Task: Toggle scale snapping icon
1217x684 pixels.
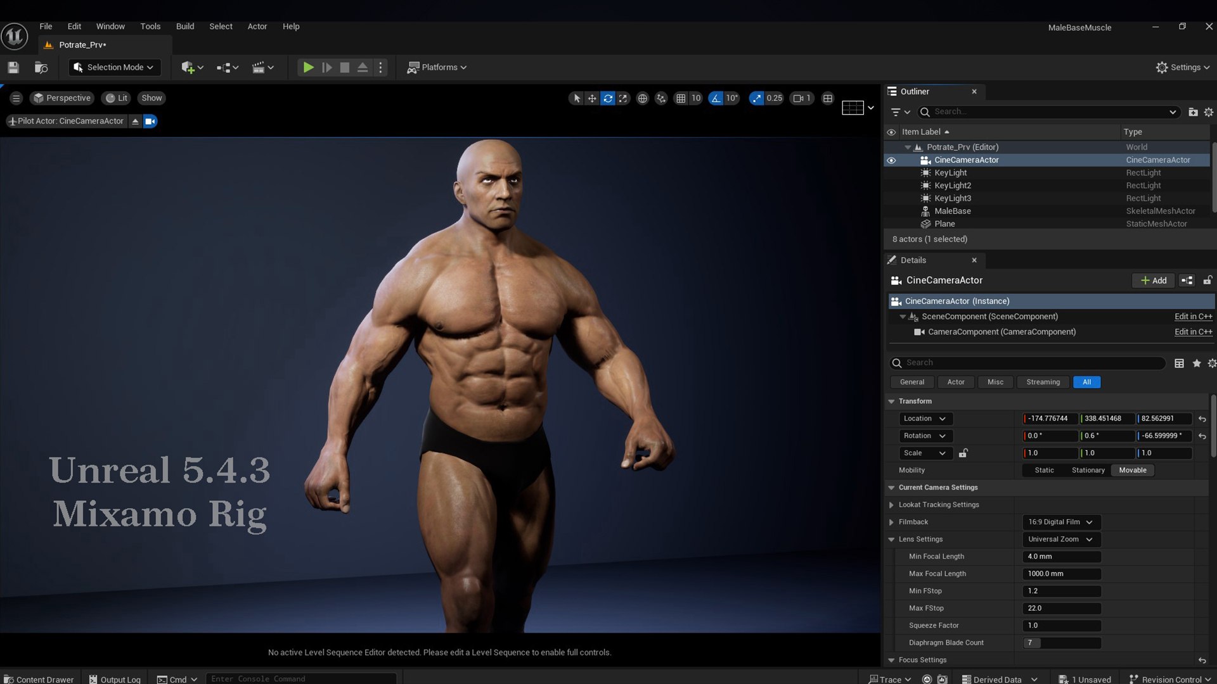Action: [757, 98]
